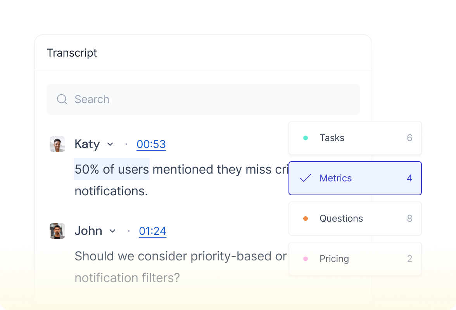Image resolution: width=456 pixels, height=310 pixels.
Task: Click the pink dot beside Pricing
Action: click(x=305, y=259)
